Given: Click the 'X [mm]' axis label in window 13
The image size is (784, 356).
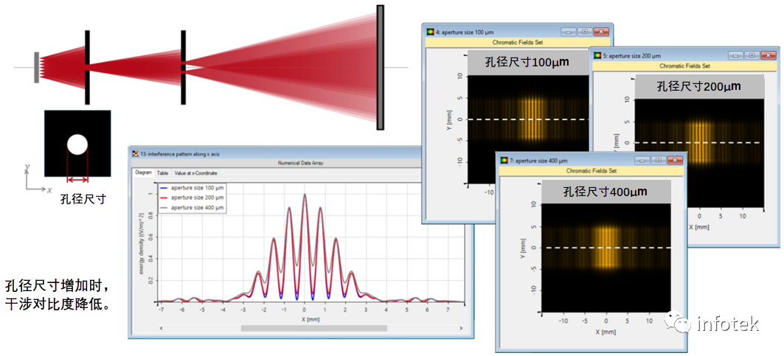Looking at the screenshot, I should tap(311, 318).
